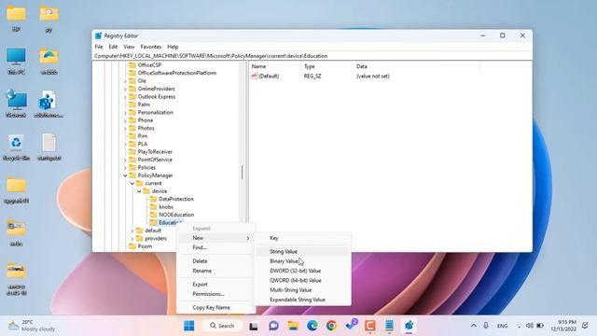
Task: Open the Windows Start menu
Action: point(188,326)
